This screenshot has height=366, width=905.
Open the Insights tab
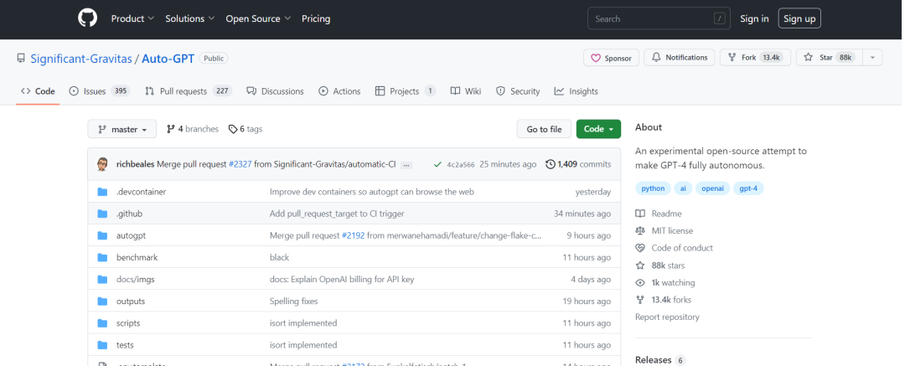(576, 91)
